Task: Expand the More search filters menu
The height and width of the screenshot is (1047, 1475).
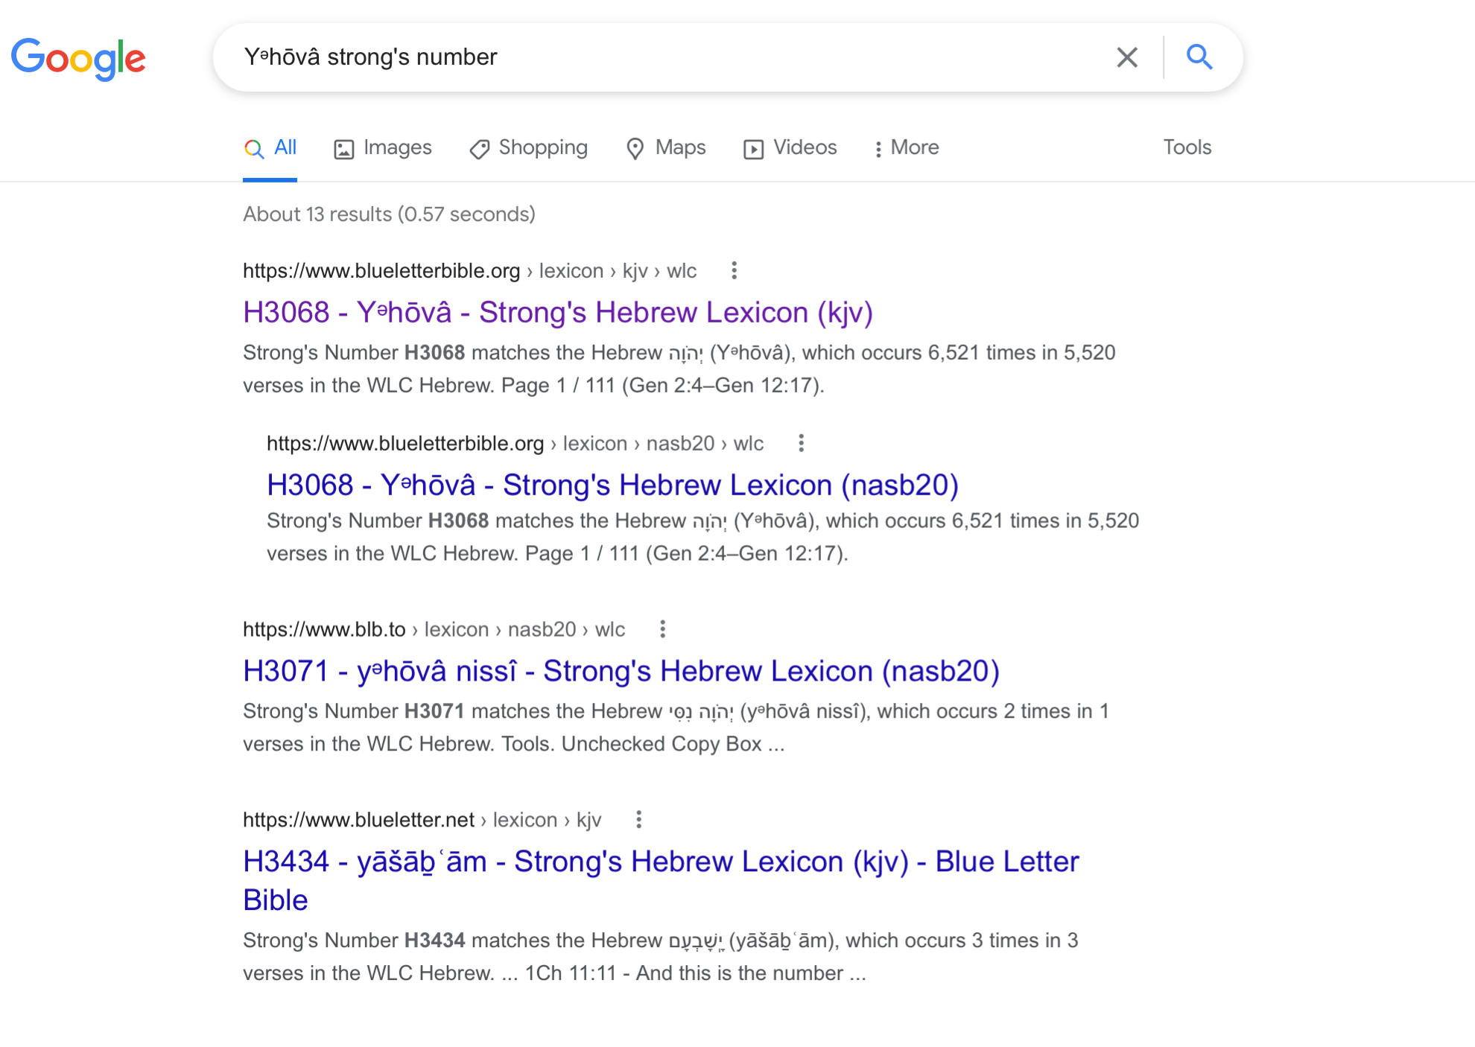Action: tap(907, 147)
